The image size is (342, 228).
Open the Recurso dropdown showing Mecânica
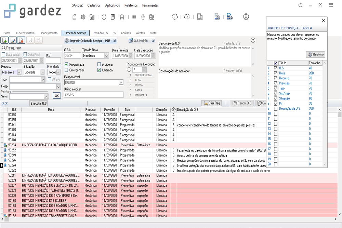[19, 72]
